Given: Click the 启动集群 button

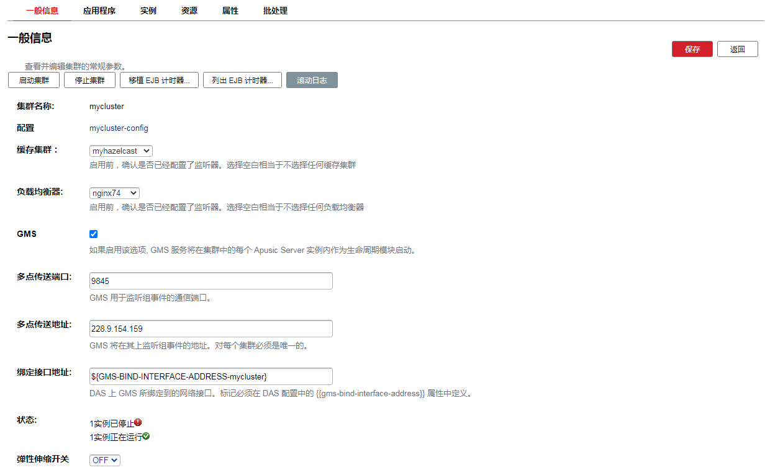Looking at the screenshot, I should pos(34,81).
